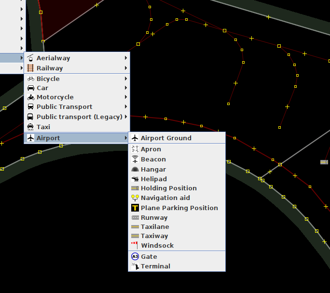Click the Windsock icon
The image size is (330, 293).
(135, 245)
